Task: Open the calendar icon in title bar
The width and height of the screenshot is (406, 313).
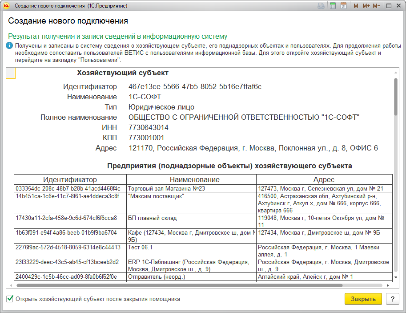Action: click(343, 6)
